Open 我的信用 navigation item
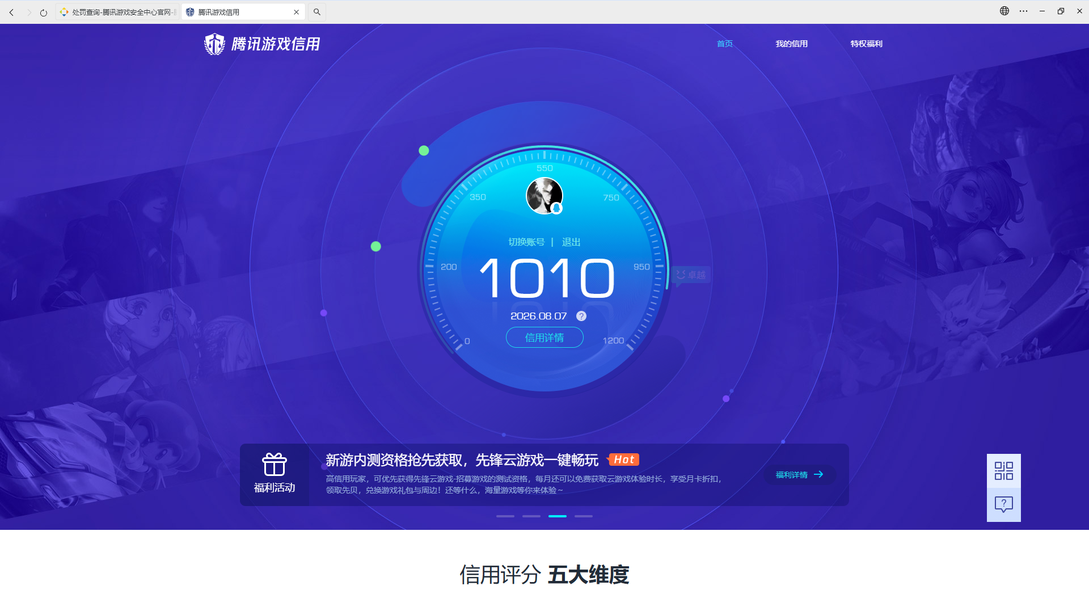1089x590 pixels. coord(791,44)
